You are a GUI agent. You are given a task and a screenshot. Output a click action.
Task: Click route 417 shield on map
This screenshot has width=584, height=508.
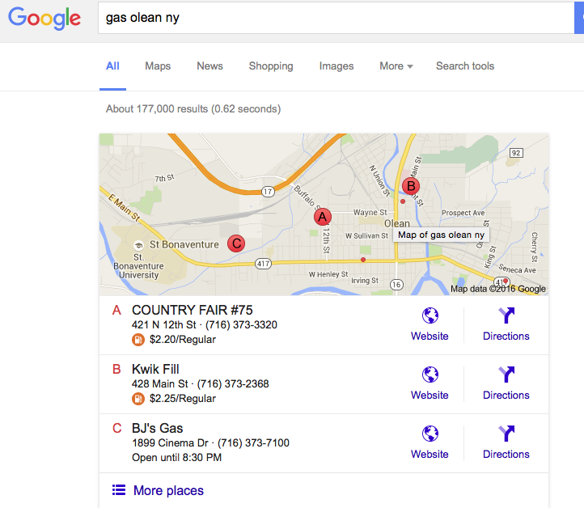point(264,264)
